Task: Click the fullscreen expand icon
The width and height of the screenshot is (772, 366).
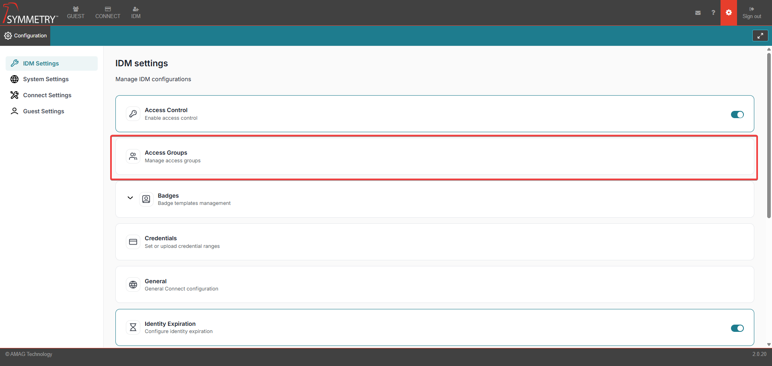Action: [760, 36]
